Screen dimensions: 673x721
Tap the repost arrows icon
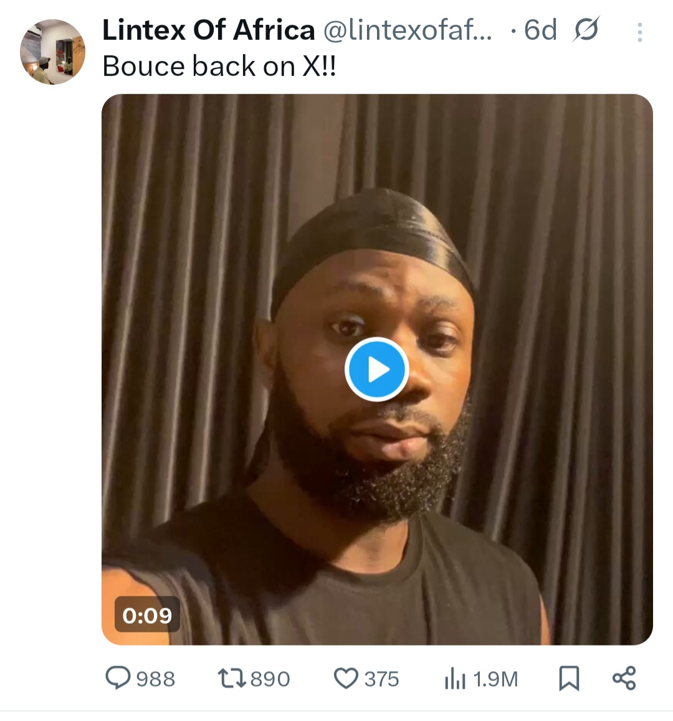tap(231, 678)
